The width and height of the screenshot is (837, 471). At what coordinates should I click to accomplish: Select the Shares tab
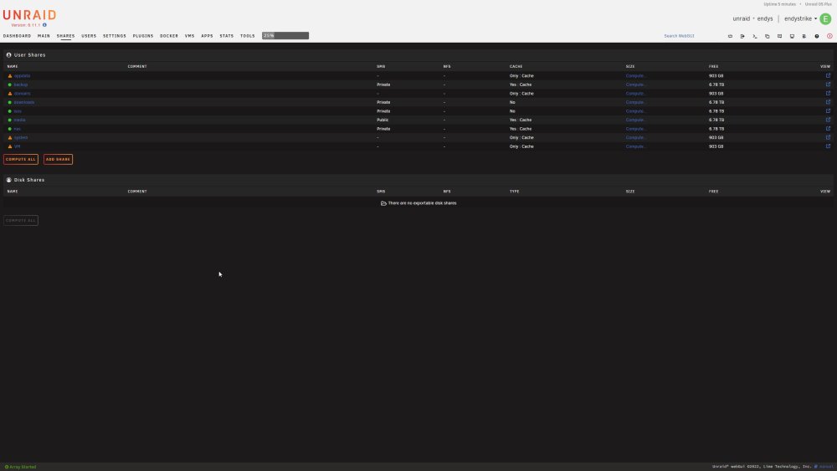pyautogui.click(x=65, y=36)
